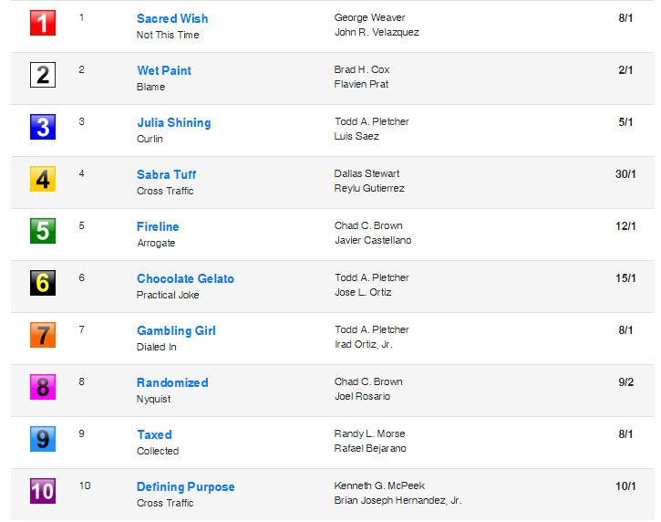Follow the Gambling Girl link
Image resolution: width=661 pixels, height=522 pixels.
tap(176, 330)
